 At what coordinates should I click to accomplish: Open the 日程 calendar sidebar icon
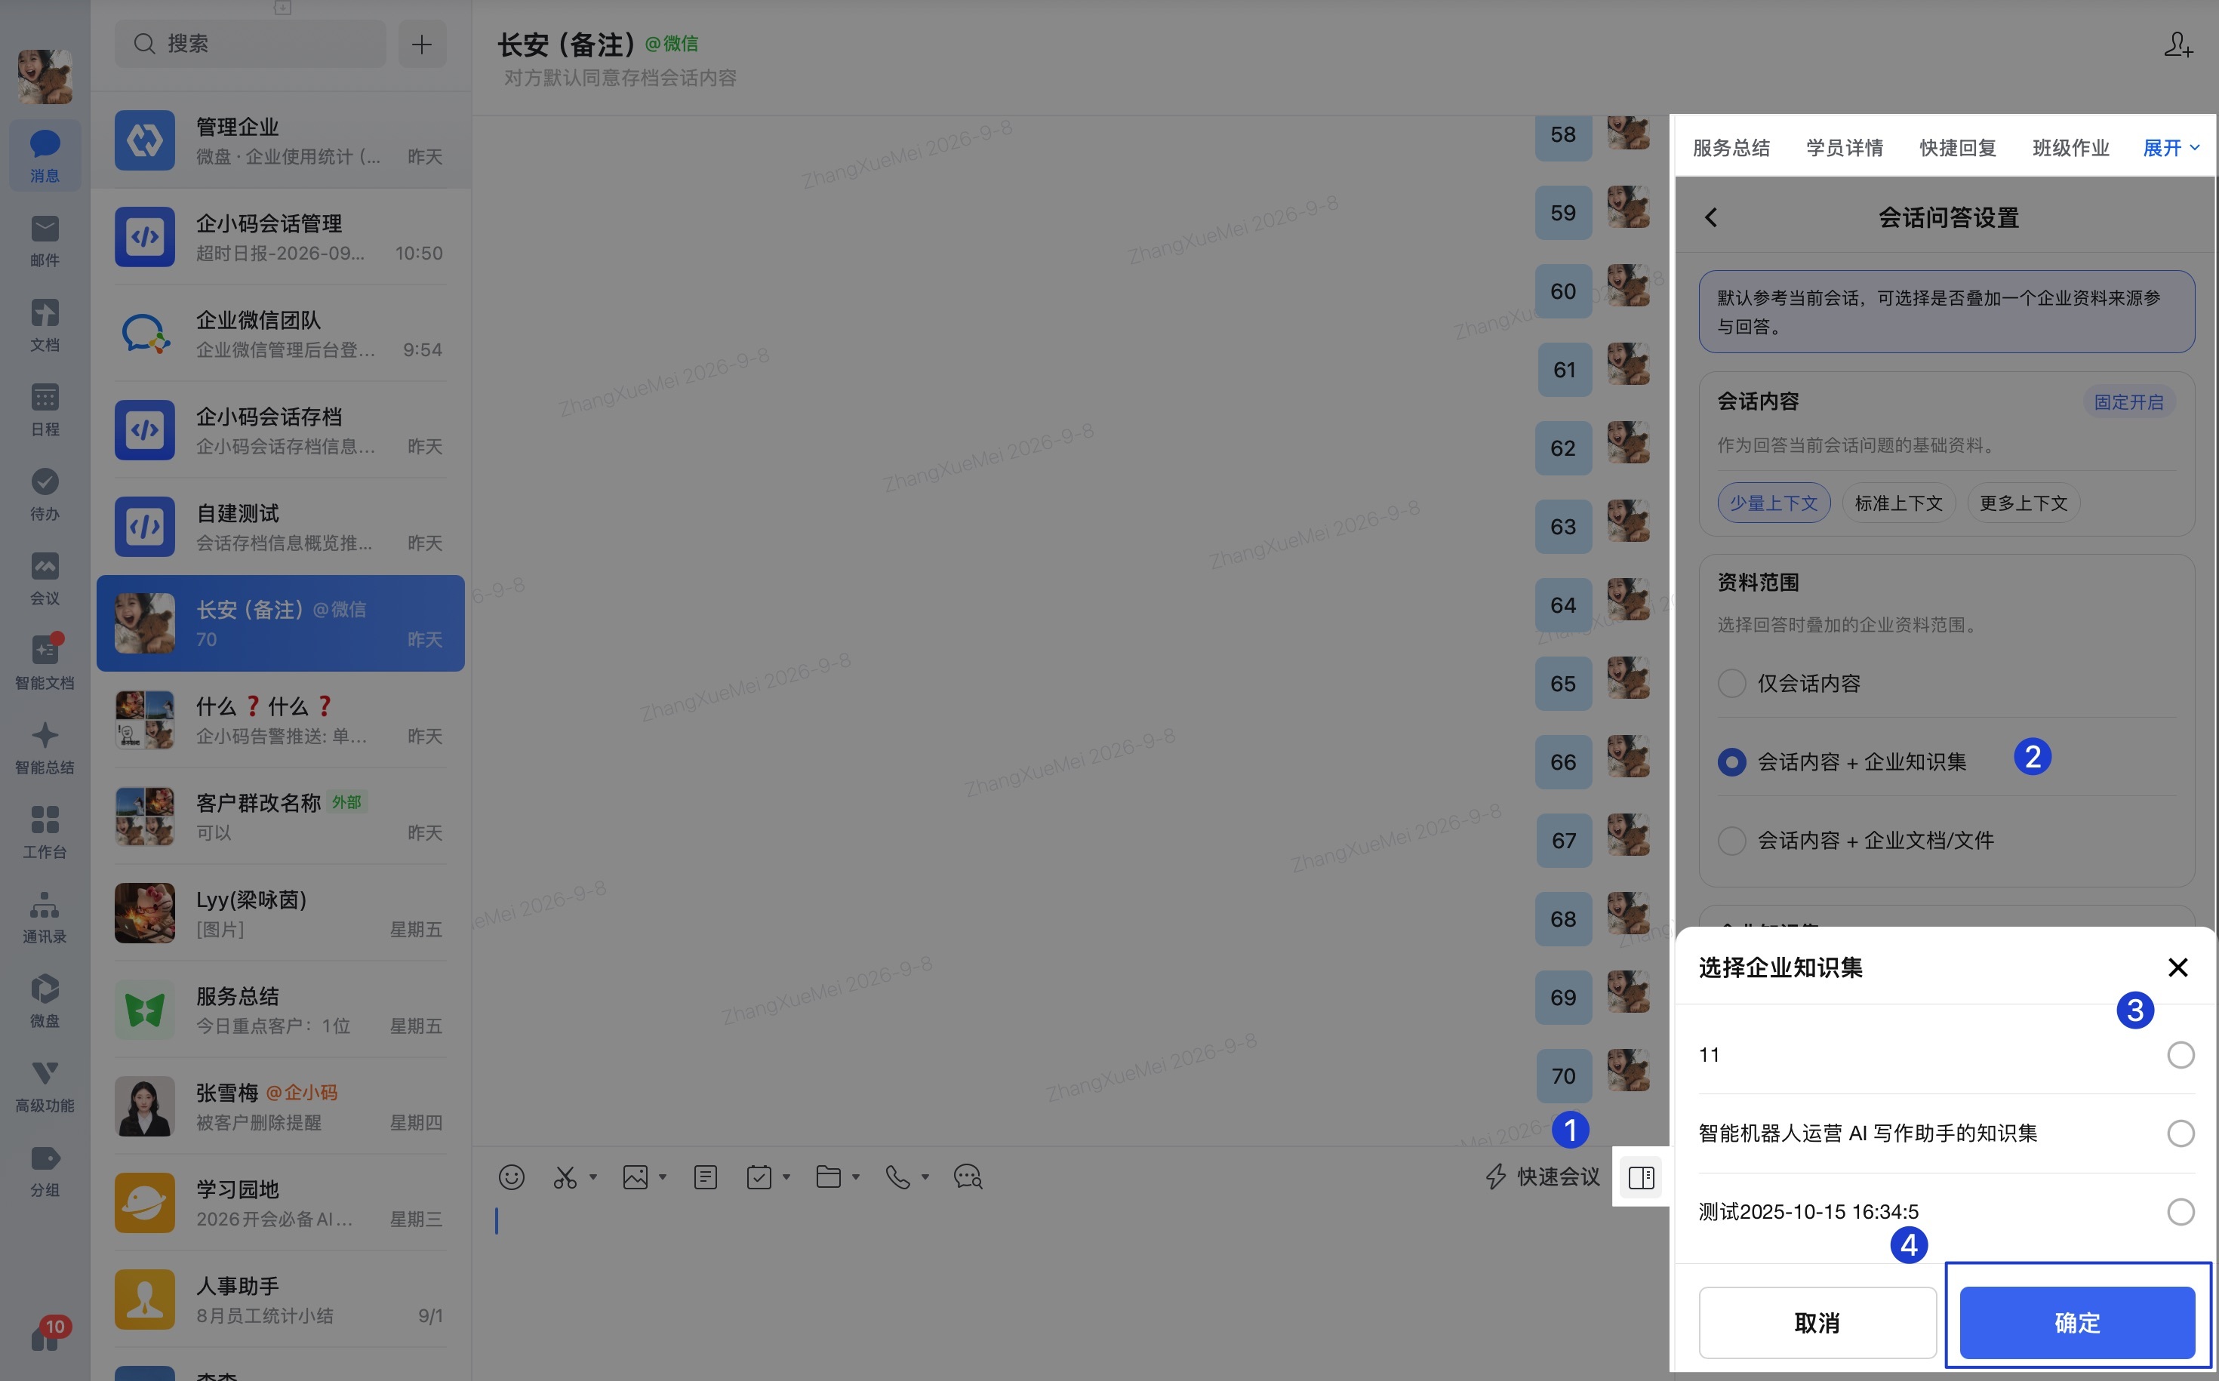coord(45,409)
